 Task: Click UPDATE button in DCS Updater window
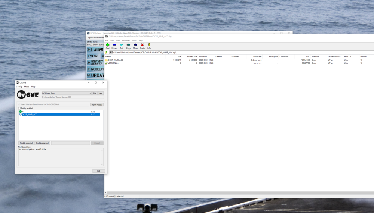coord(95,75)
